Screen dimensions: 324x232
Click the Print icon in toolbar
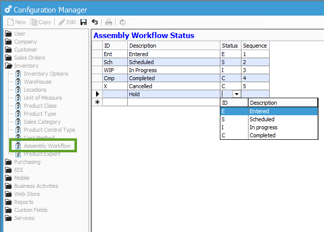click(109, 22)
